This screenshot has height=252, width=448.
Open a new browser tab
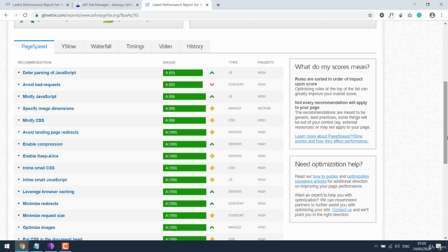pyautogui.click(x=218, y=5)
